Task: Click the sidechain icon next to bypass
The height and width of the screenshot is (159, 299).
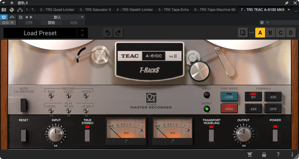Action: 12,17
